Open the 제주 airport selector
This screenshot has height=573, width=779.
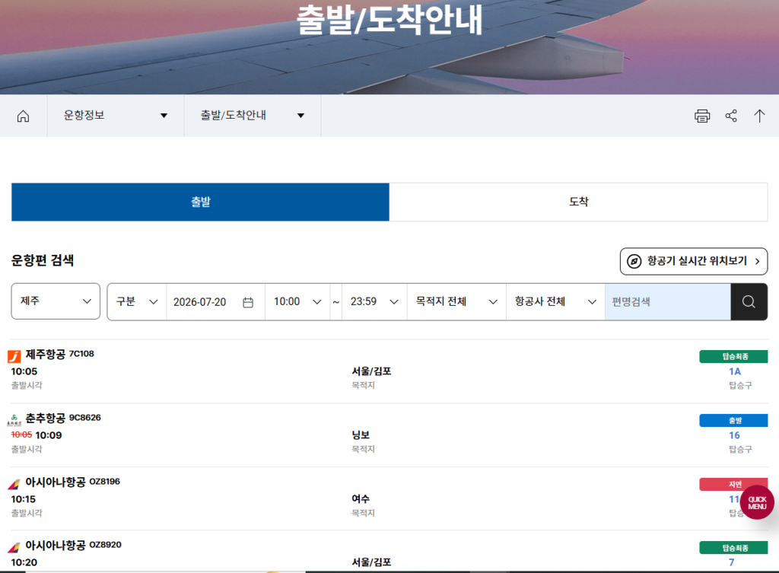(x=56, y=301)
